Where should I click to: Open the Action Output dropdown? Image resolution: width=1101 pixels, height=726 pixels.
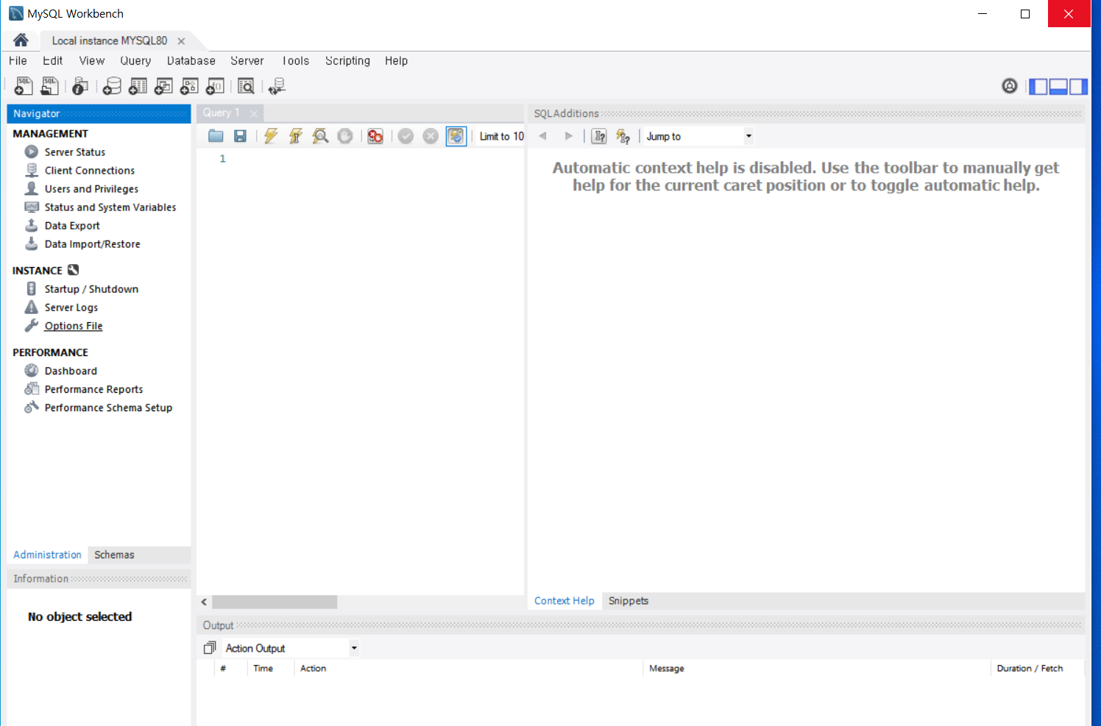(x=291, y=648)
